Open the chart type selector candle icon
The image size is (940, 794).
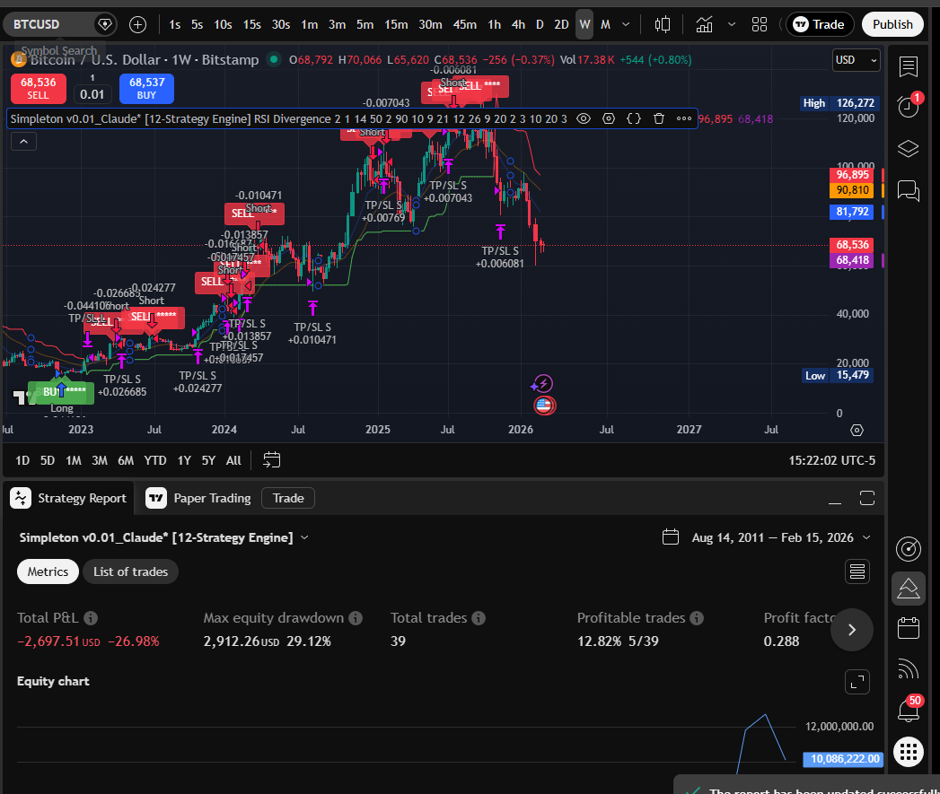(x=663, y=24)
